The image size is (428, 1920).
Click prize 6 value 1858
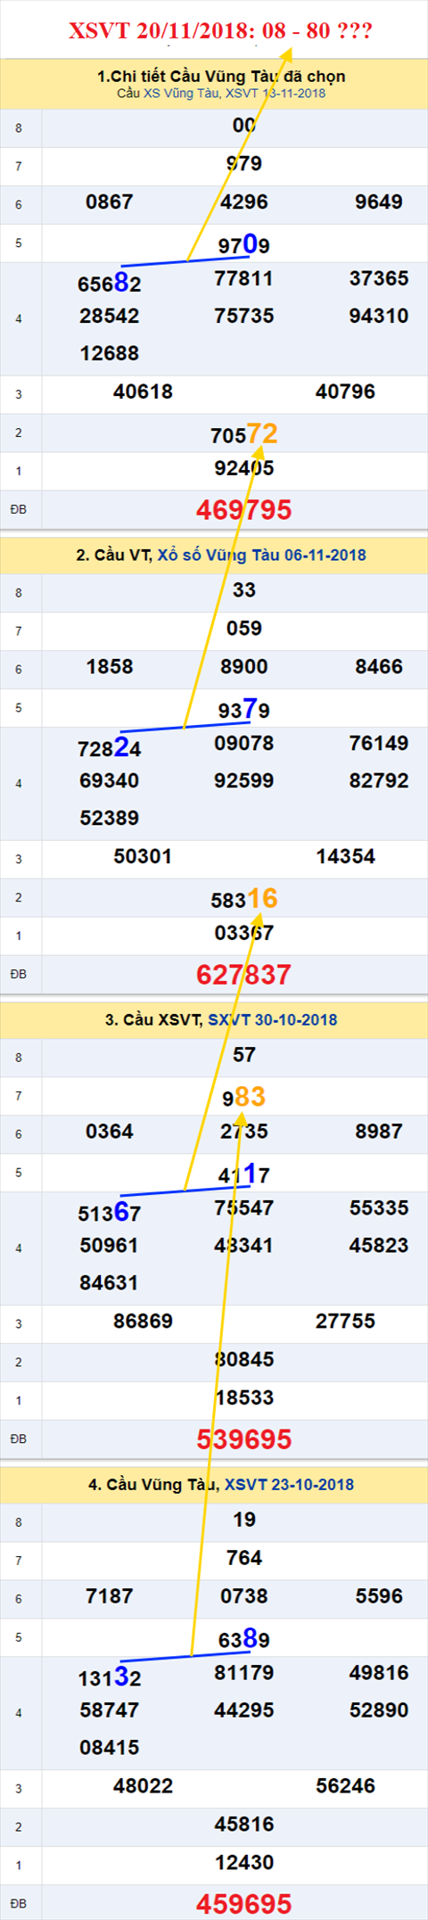[x=109, y=666]
